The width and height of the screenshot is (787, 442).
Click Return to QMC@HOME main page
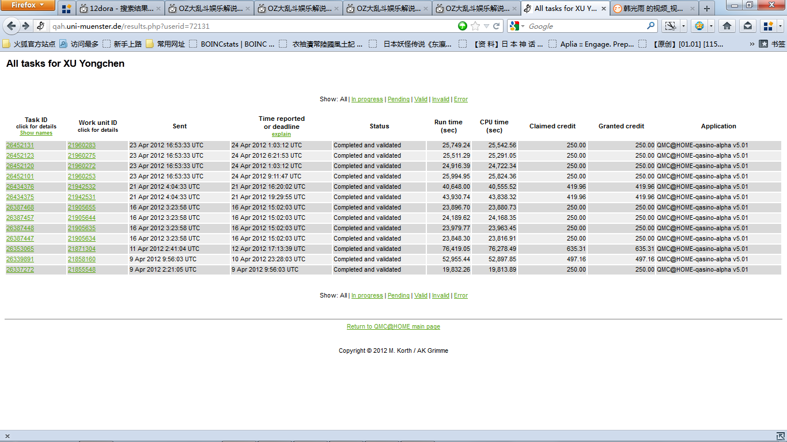pos(393,326)
